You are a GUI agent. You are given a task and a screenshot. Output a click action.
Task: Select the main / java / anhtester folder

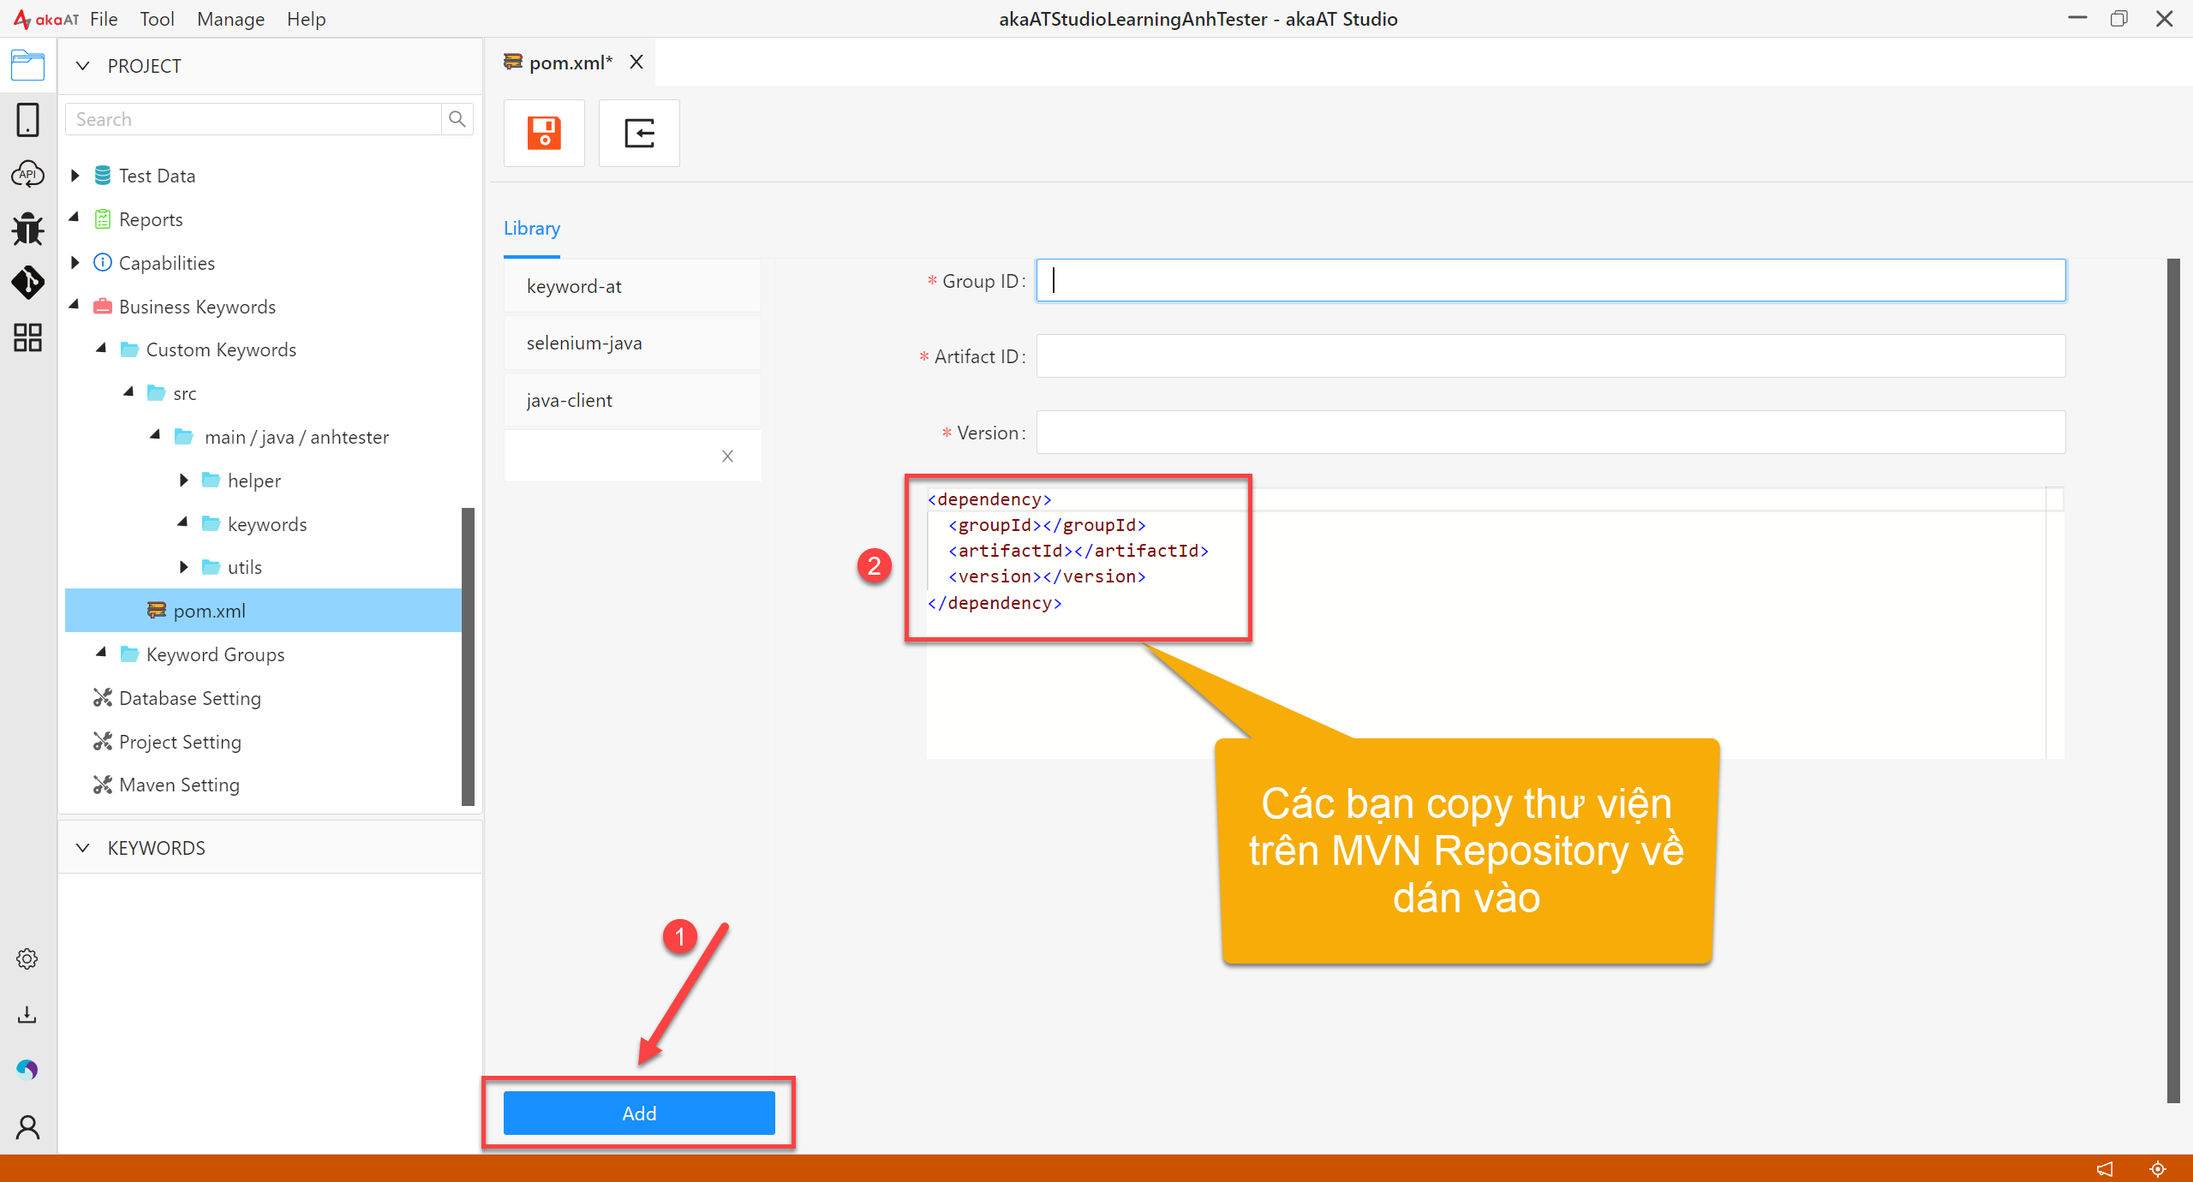coord(296,437)
